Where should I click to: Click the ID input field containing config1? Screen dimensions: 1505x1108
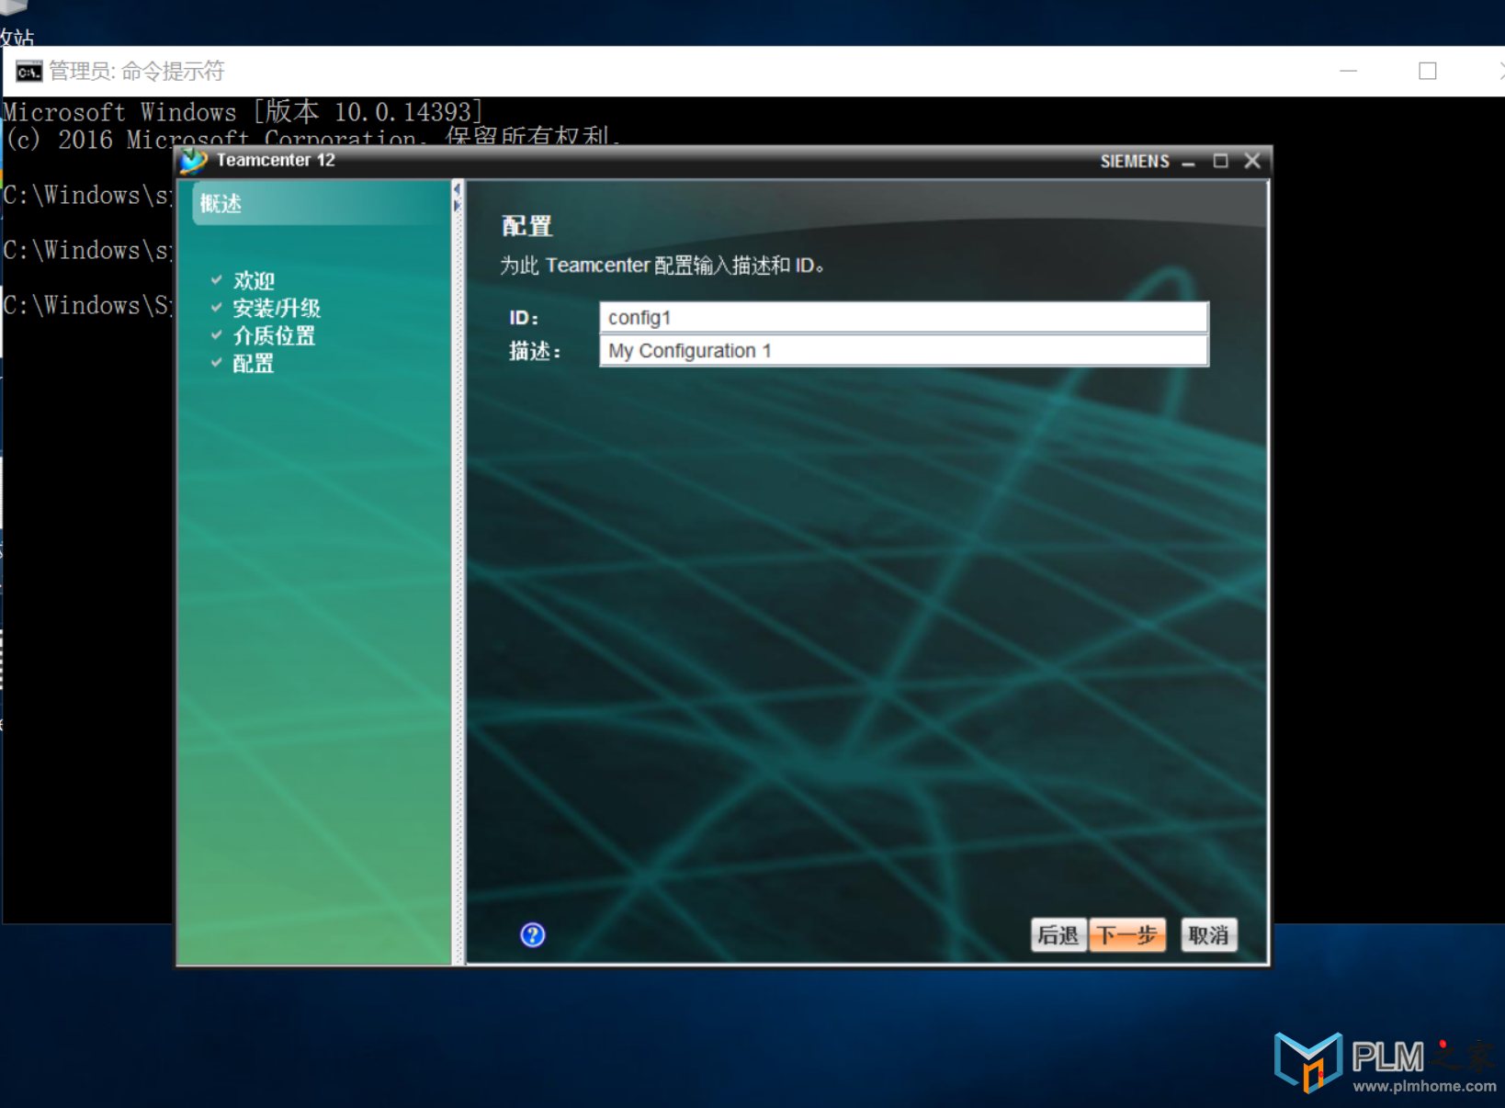(x=903, y=317)
